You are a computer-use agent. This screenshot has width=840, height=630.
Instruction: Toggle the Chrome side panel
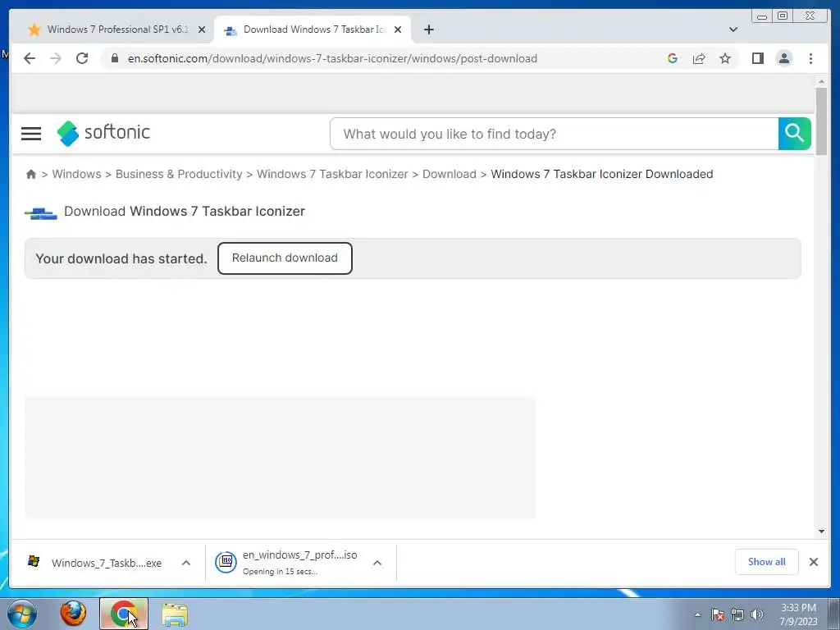(757, 58)
